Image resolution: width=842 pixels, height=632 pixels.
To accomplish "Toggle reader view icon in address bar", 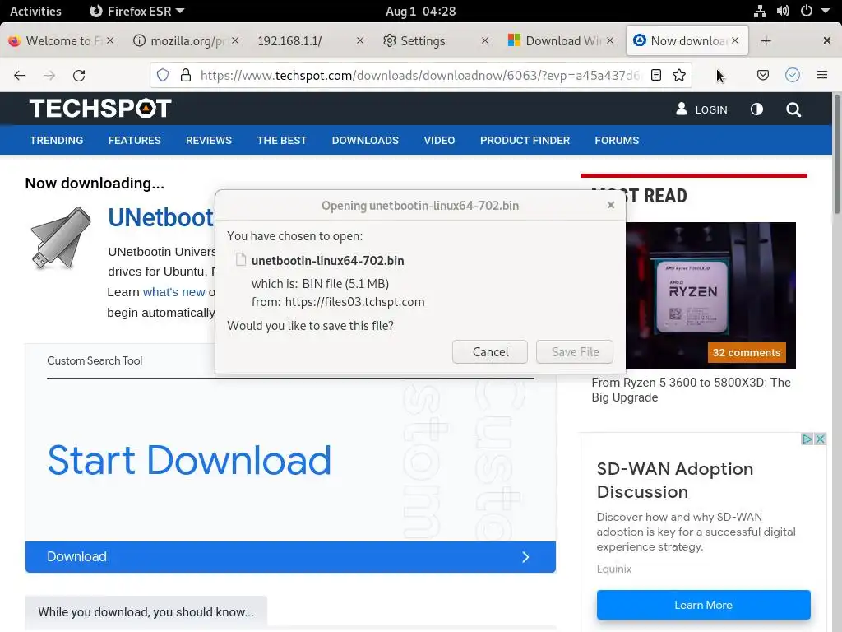I will coord(655,75).
